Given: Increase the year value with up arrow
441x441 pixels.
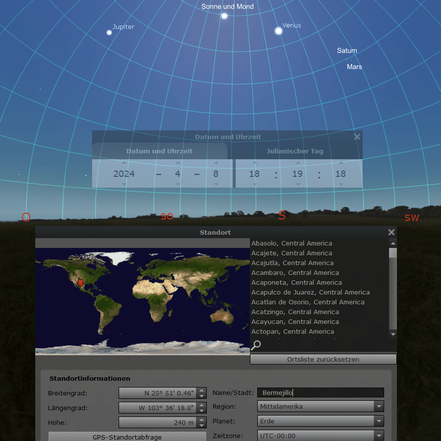Looking at the screenshot, I should pos(124,163).
